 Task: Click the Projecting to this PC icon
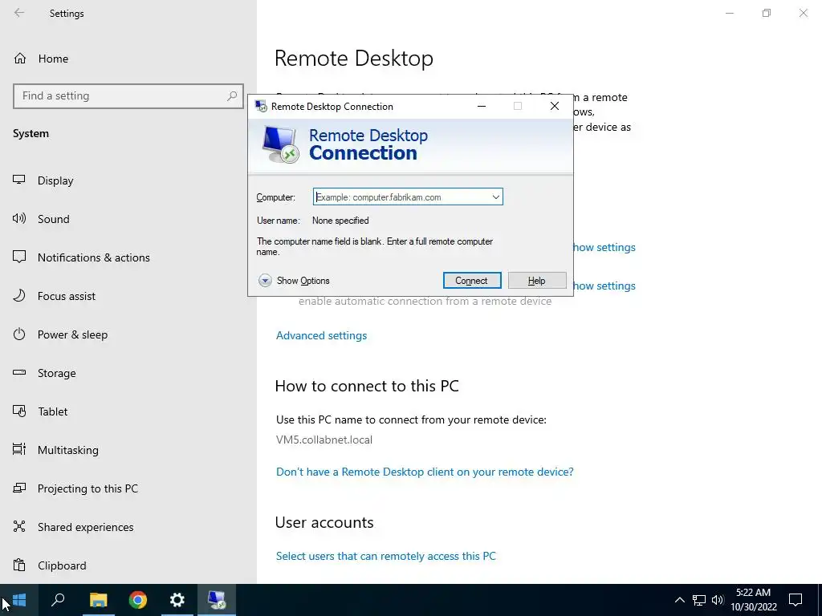(x=19, y=488)
